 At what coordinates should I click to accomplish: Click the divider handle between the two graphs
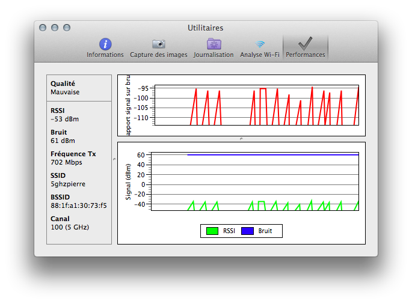(241, 139)
